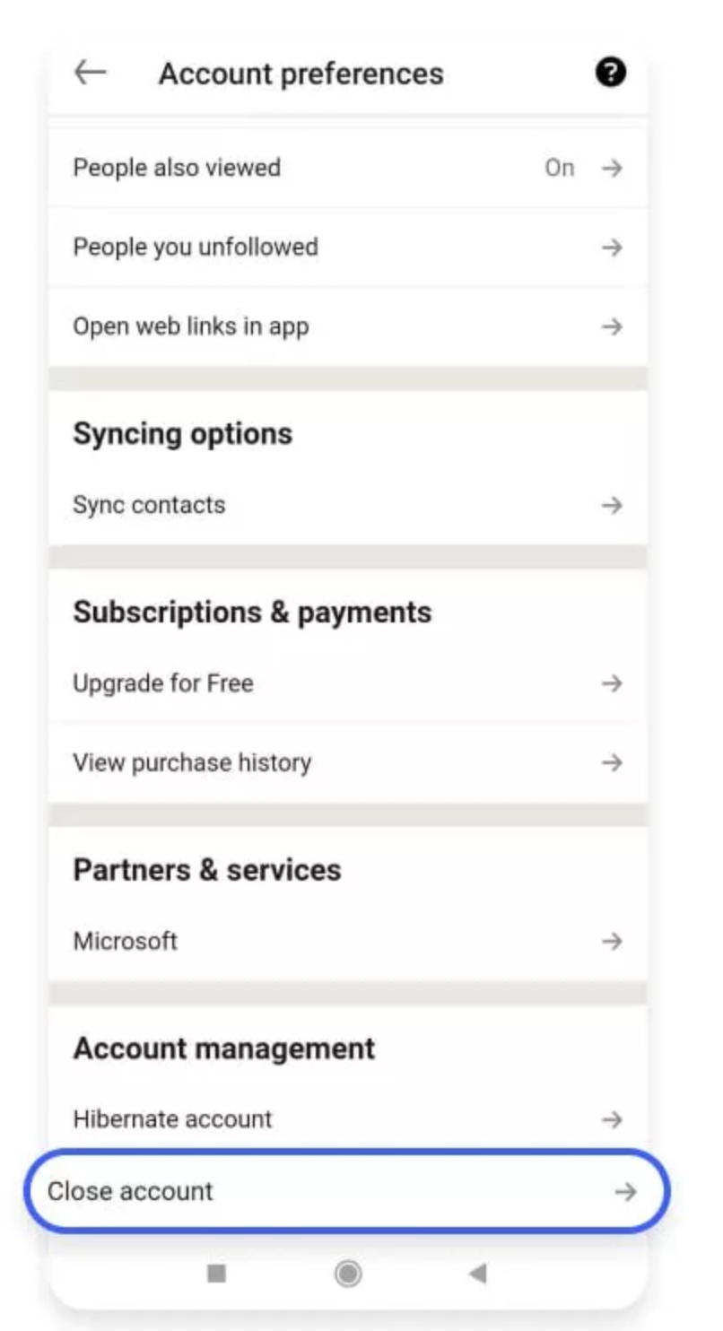Tap the arrow beside Microsoft
The width and height of the screenshot is (723, 1331).
coord(612,941)
